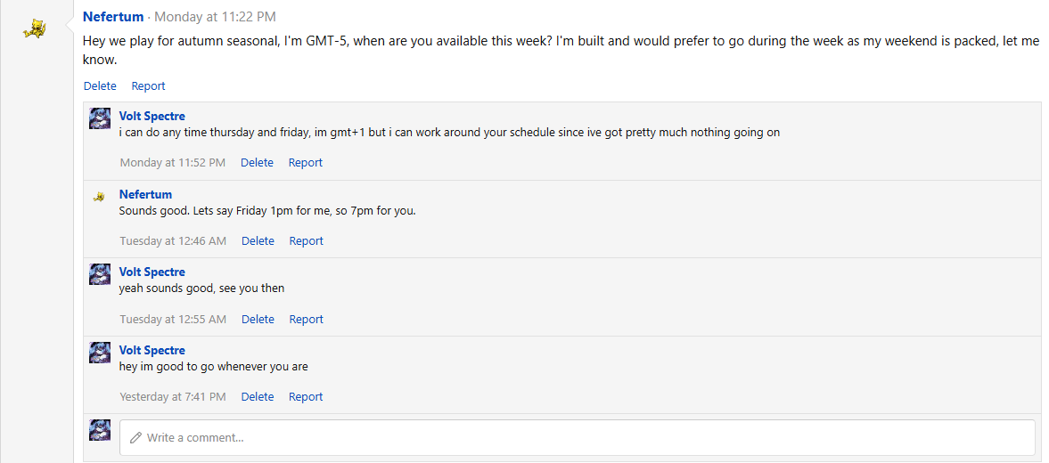Delete the Monday 11:52 PM comment
Screen dimensions: 1049x463
tap(257, 162)
